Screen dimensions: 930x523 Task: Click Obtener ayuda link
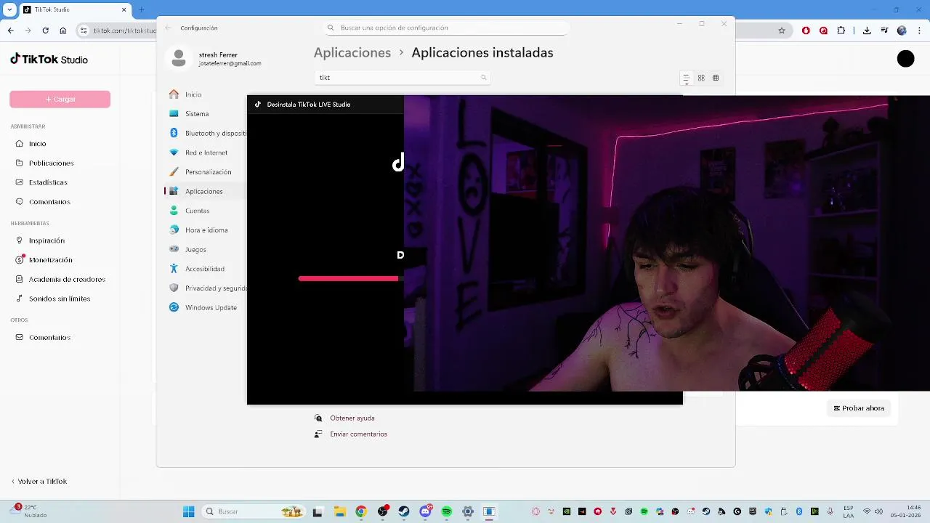point(352,418)
